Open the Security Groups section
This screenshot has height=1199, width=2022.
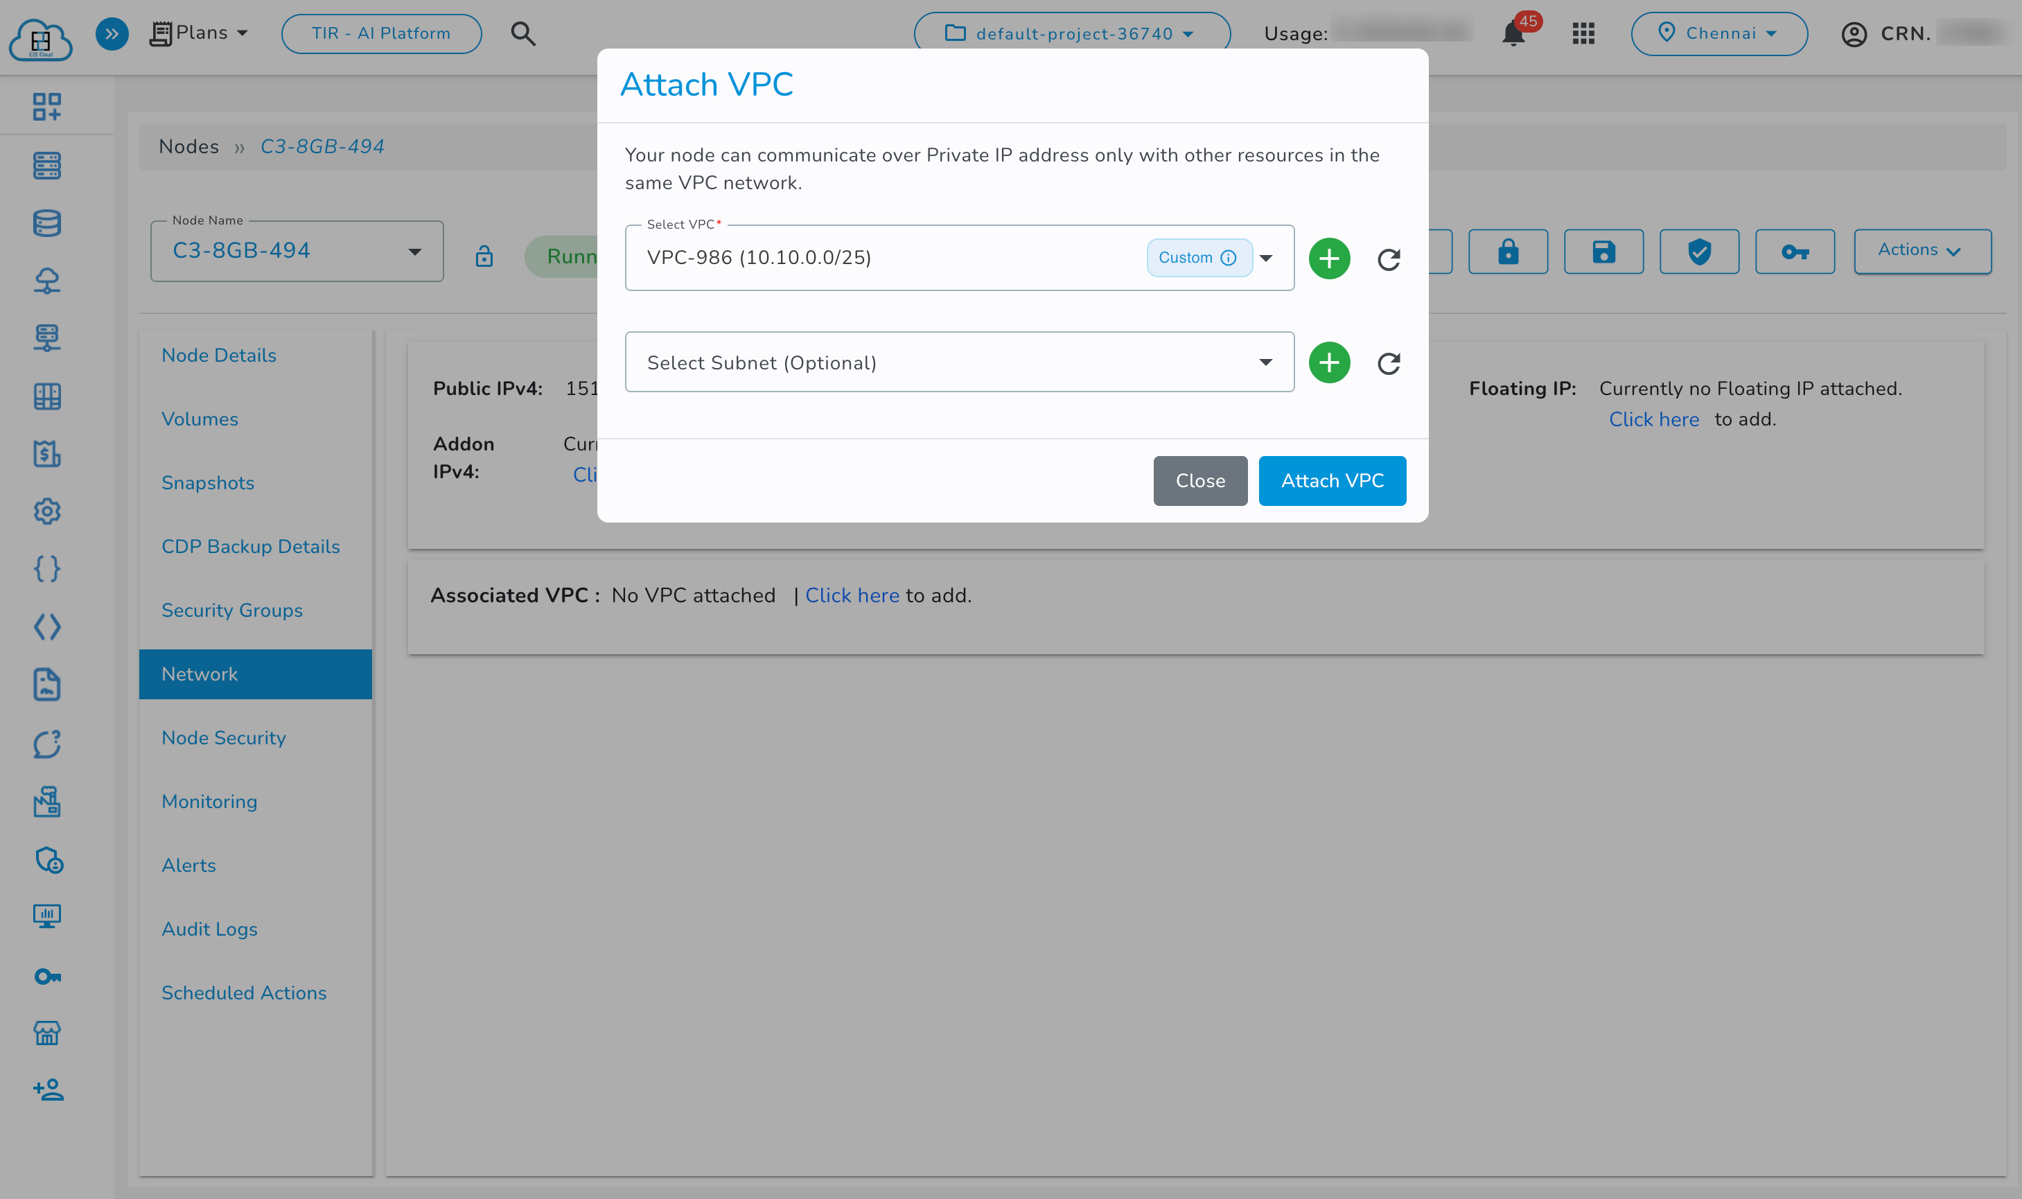tap(232, 610)
